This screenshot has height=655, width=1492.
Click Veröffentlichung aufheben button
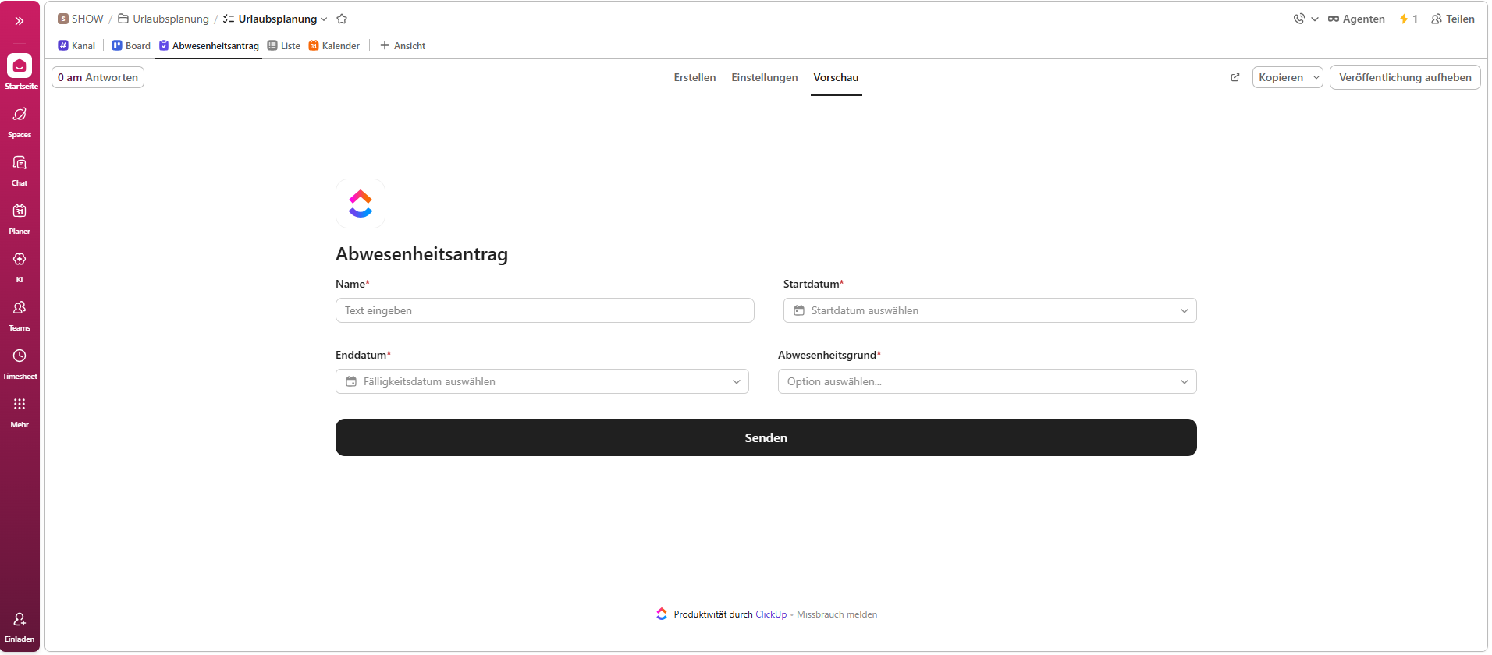[1405, 77]
